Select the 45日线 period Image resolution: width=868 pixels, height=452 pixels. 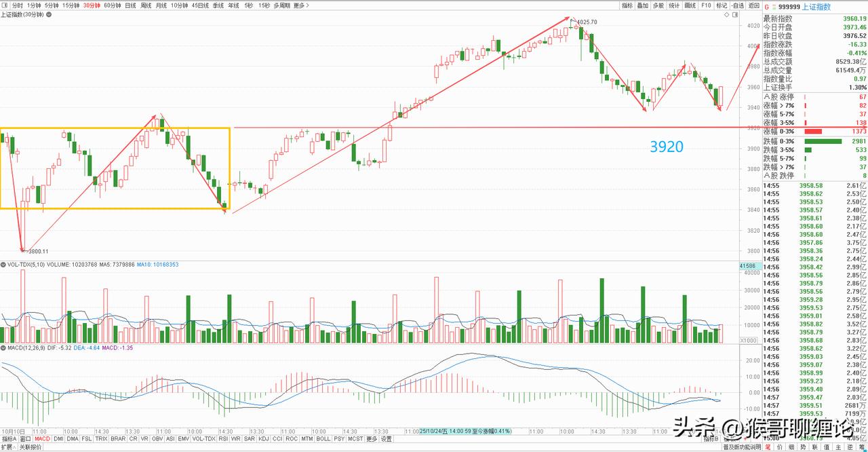coord(200,5)
